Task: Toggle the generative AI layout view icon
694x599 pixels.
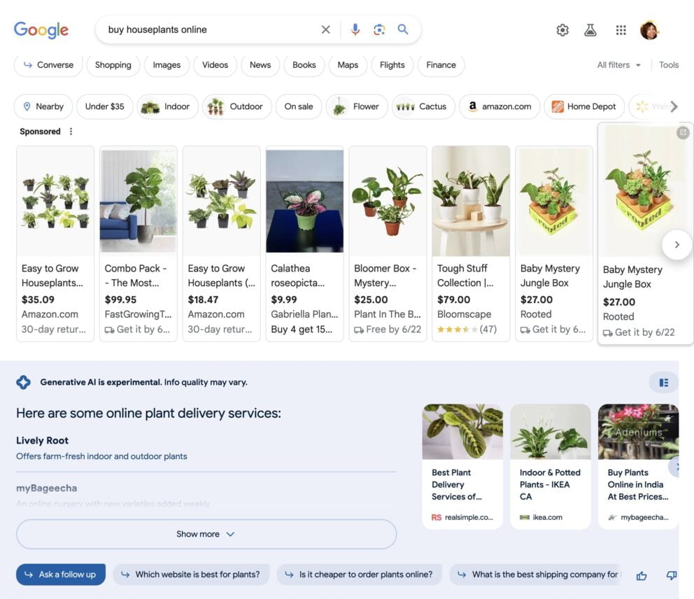Action: click(x=663, y=383)
